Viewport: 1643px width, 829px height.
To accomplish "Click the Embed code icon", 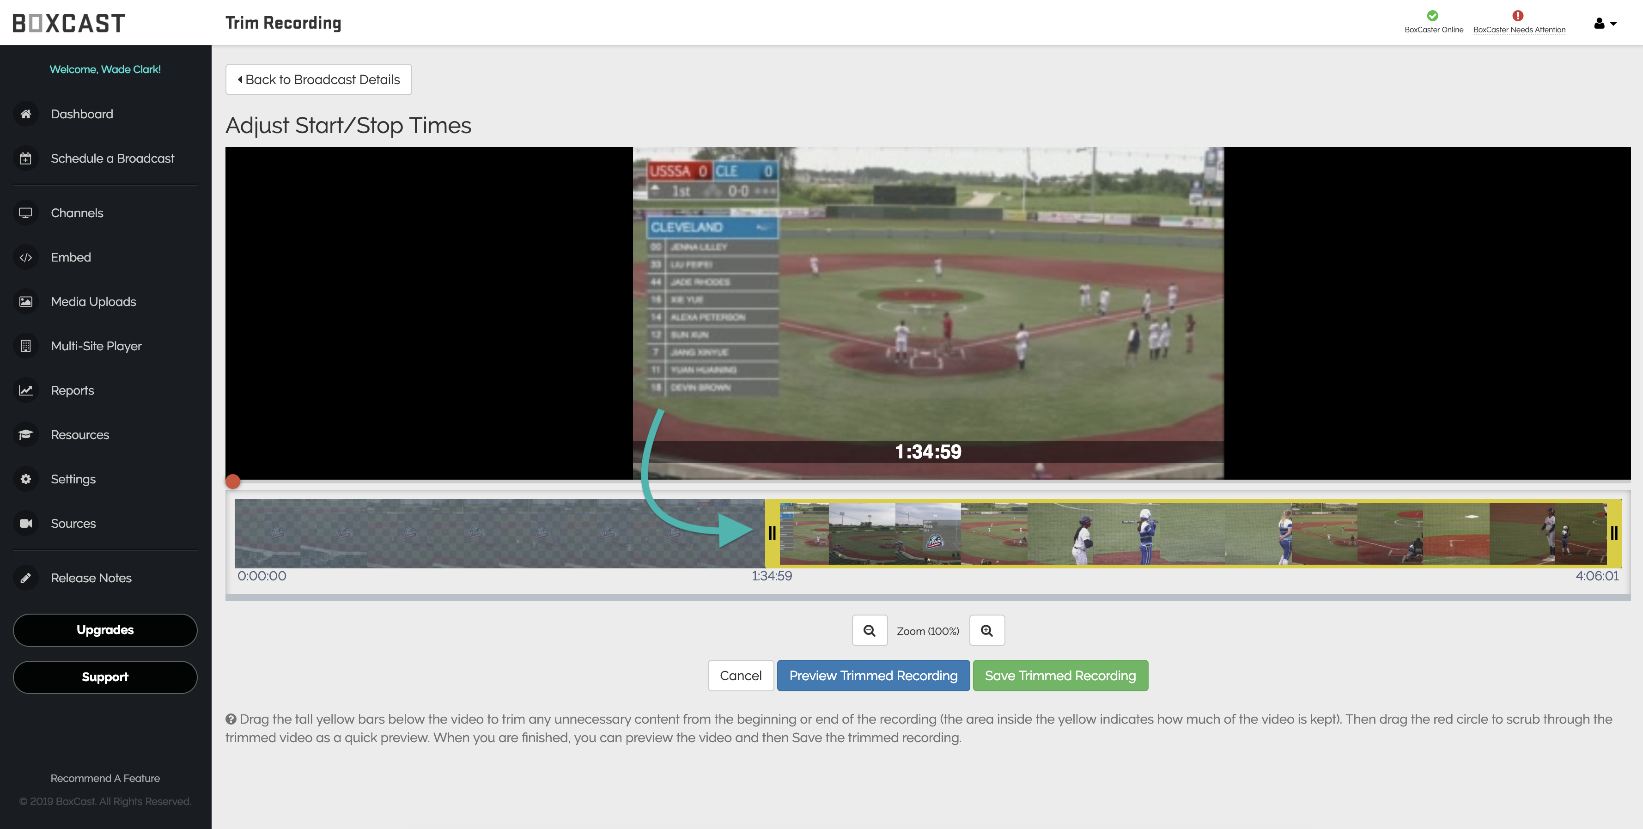I will [25, 258].
